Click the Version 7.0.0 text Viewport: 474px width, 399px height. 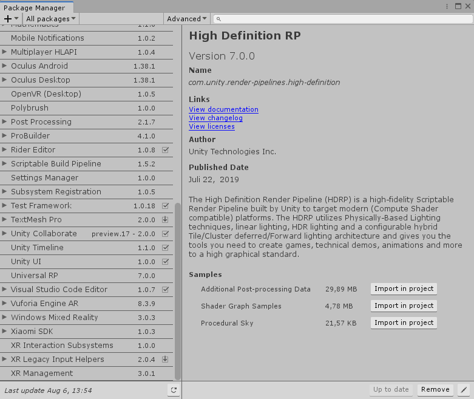coord(222,56)
